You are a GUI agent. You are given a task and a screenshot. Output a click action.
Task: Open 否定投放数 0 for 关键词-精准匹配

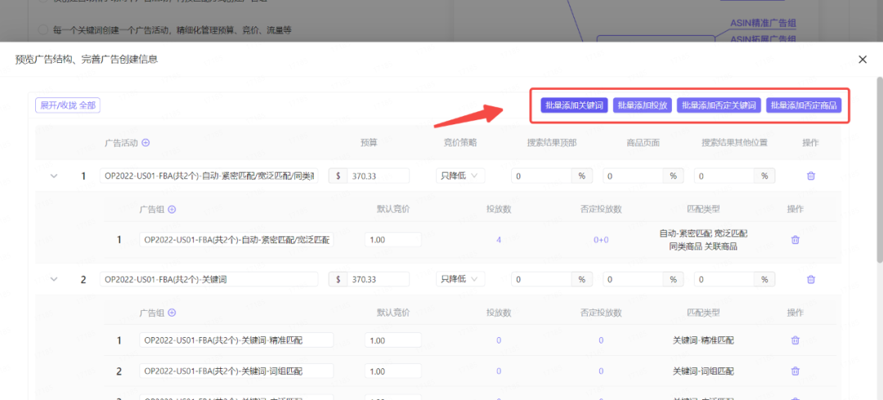[x=601, y=340]
